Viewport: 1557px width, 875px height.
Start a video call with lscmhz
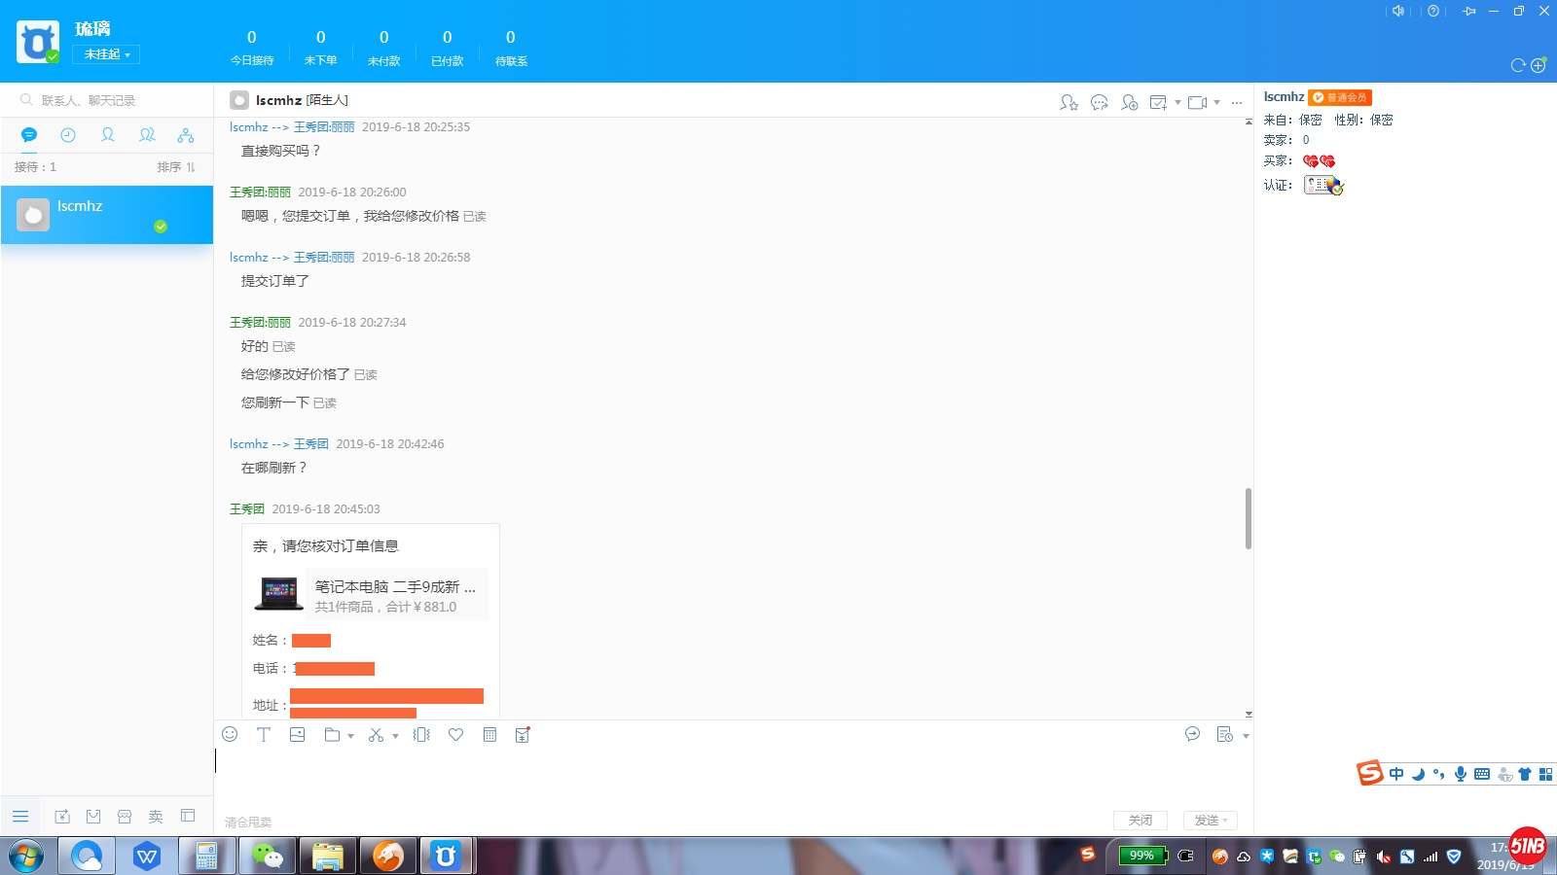[1198, 102]
